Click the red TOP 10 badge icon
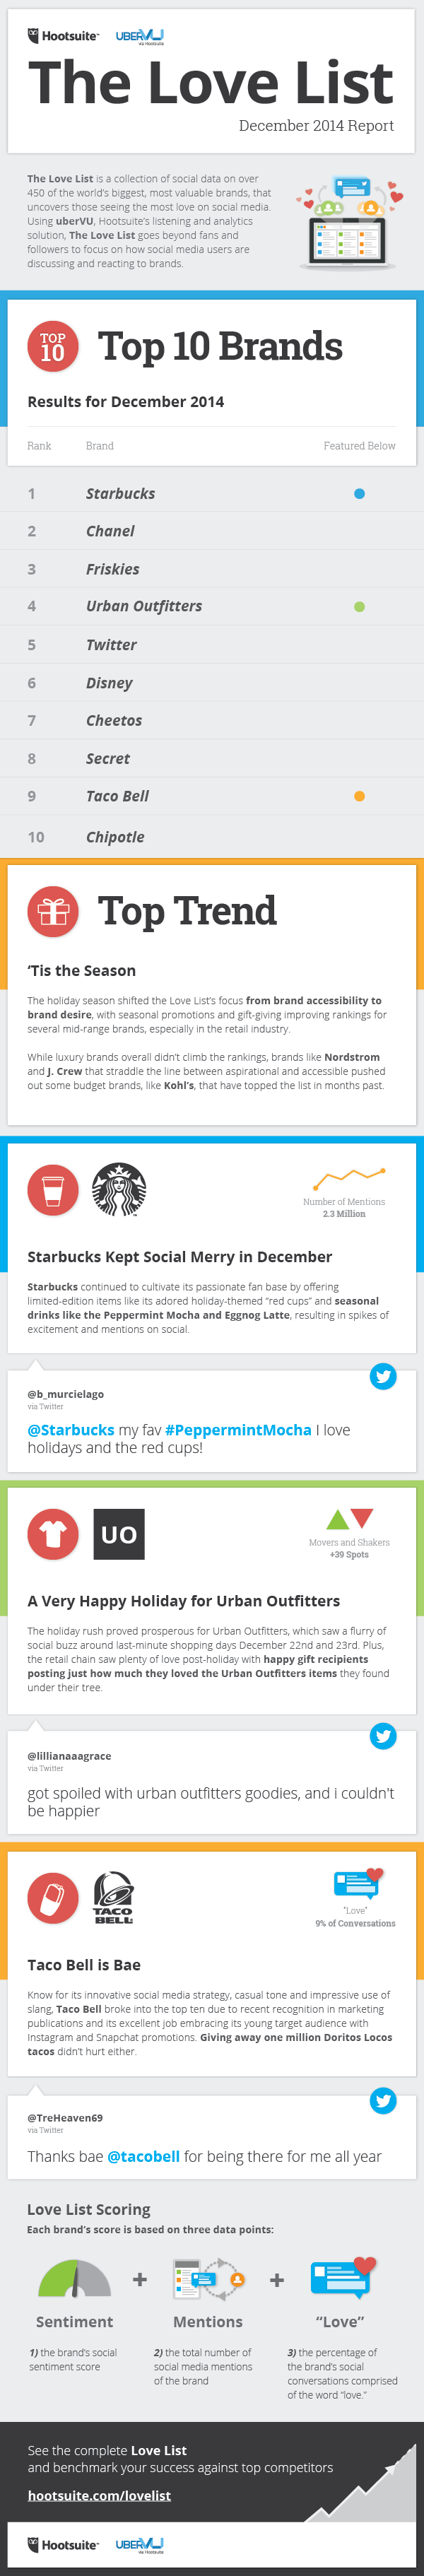Viewport: 424px width, 2576px height. point(53,347)
